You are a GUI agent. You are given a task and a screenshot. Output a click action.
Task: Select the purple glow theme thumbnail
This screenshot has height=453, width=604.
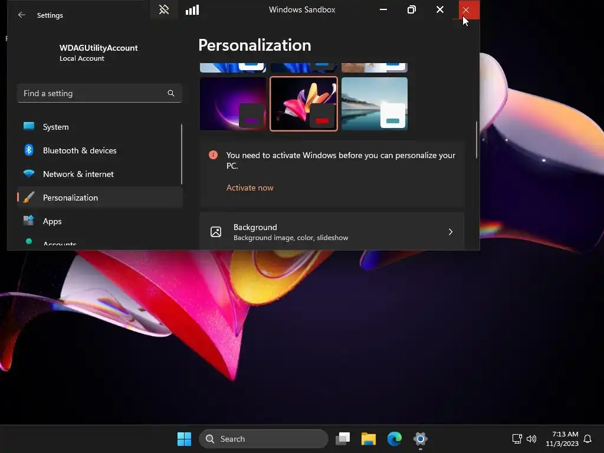[x=232, y=104]
